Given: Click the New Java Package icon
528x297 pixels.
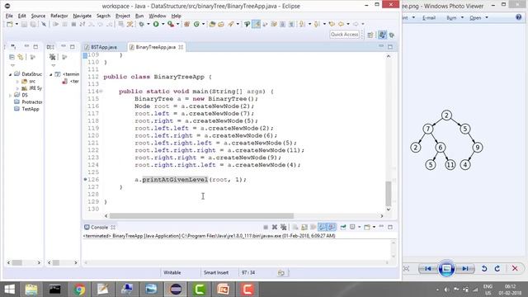Looking at the screenshot, I should (187, 24).
